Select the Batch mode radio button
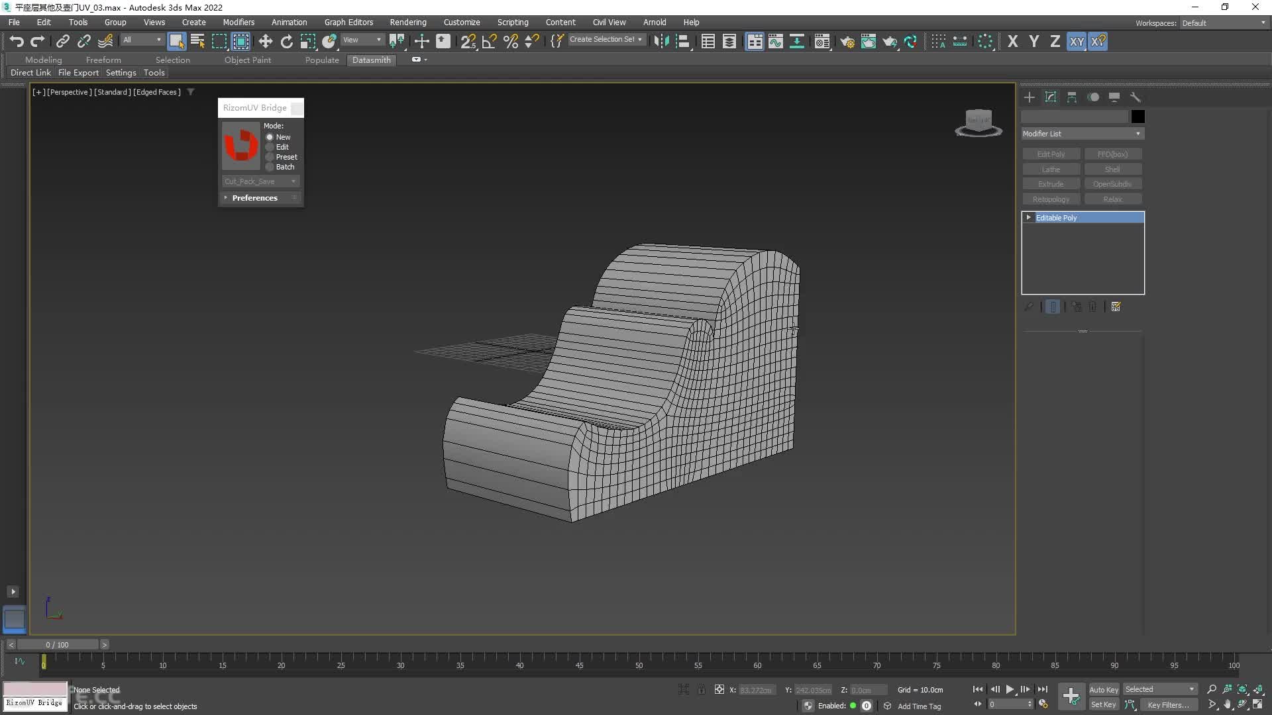Viewport: 1272px width, 715px height. pyautogui.click(x=270, y=167)
